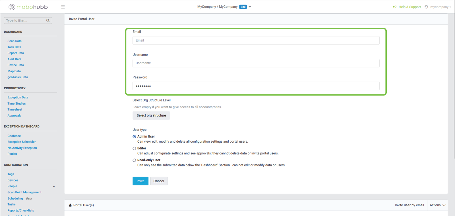The width and height of the screenshot is (455, 216).
Task: Click the search magnifier in filter box
Action: [48, 20]
